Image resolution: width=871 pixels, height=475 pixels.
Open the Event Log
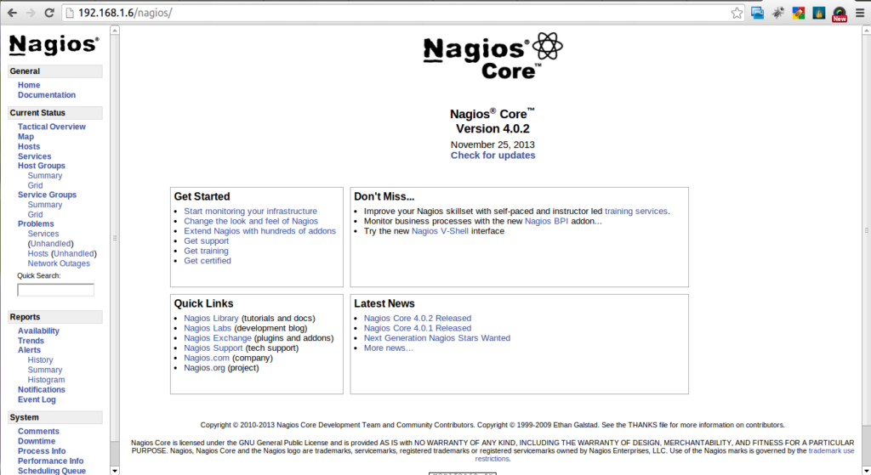point(37,399)
